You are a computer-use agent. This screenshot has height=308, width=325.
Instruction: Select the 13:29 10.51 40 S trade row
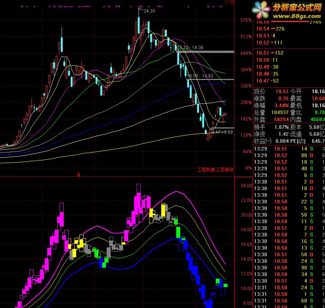(289, 169)
